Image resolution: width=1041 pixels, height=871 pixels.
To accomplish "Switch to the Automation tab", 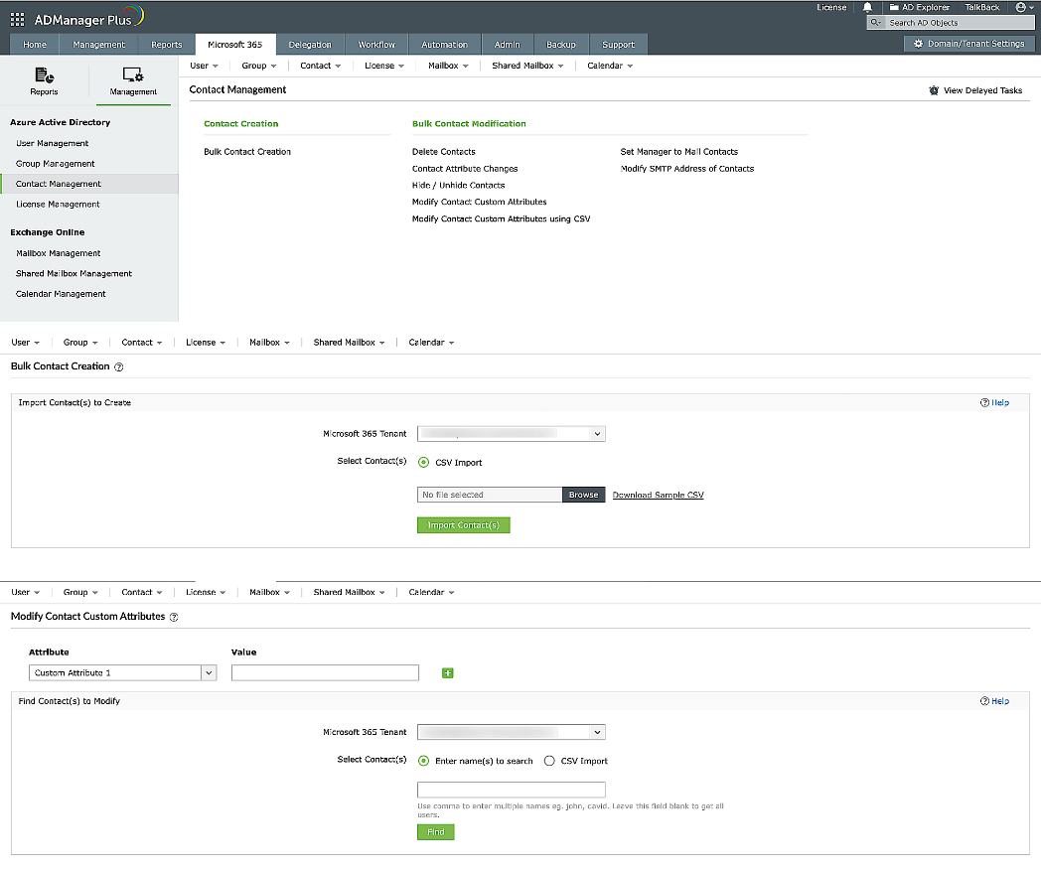I will pos(444,45).
